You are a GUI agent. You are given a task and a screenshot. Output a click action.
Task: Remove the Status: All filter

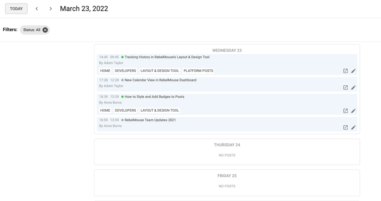tap(45, 30)
